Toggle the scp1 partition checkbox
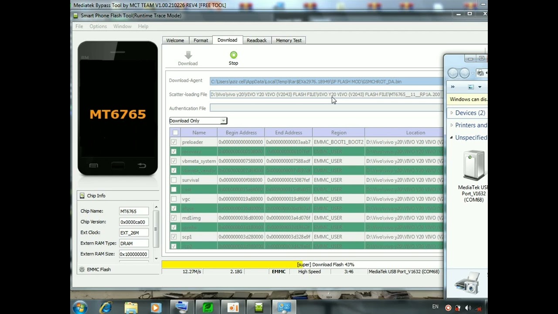Image resolution: width=558 pixels, height=314 pixels. pos(174,237)
